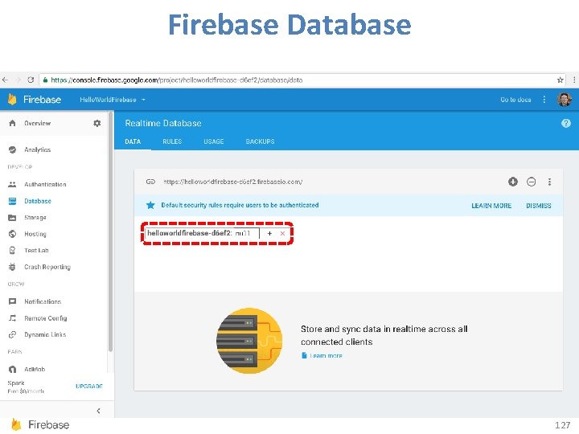This screenshot has height=434, width=579.
Task: Open Realtime Database help question icon
Action: coord(565,123)
